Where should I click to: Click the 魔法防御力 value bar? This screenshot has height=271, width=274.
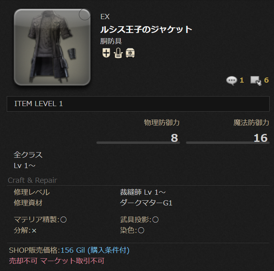(x=228, y=143)
